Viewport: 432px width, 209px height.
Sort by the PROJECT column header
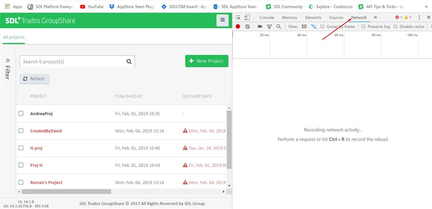pos(38,96)
